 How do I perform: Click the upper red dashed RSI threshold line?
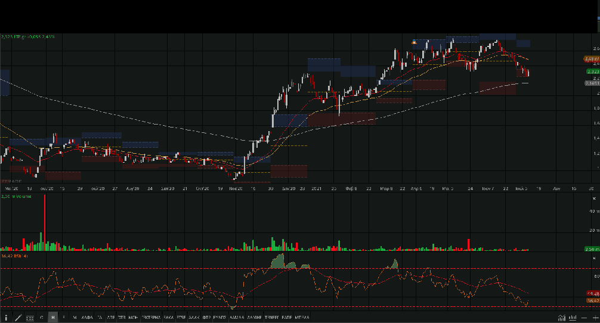[x=179, y=269]
